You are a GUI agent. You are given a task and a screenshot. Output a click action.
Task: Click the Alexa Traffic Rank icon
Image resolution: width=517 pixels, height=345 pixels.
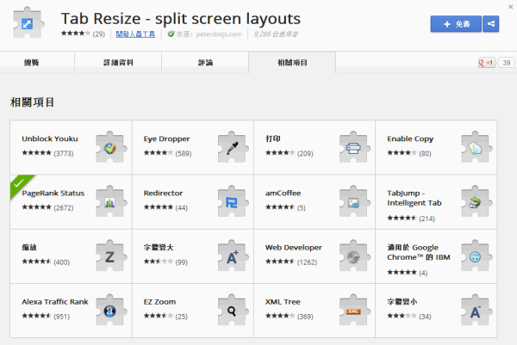coord(109,311)
